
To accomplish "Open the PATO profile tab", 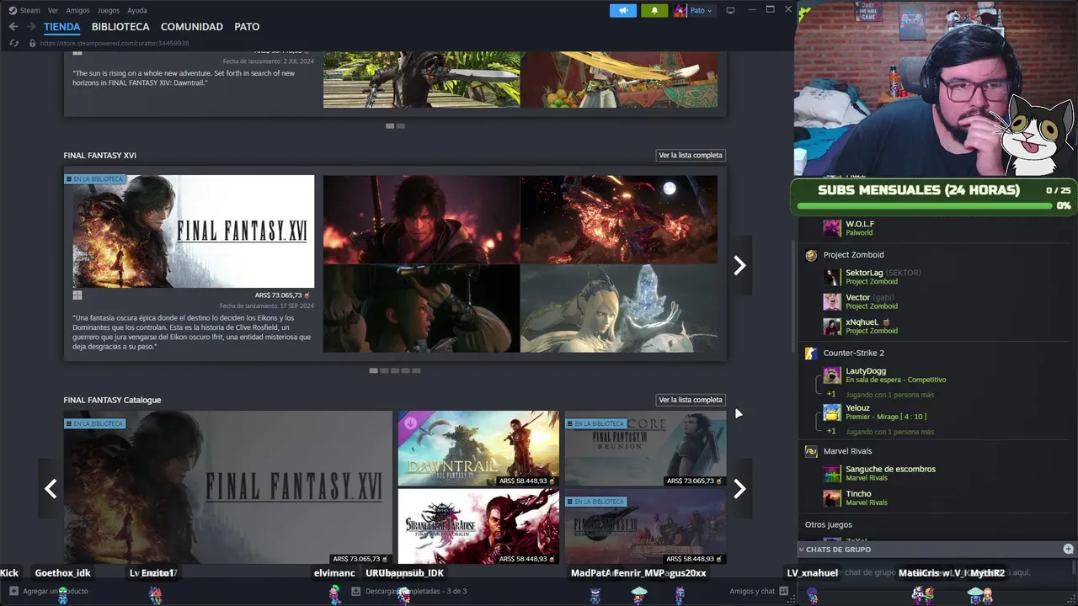I will pos(247,27).
